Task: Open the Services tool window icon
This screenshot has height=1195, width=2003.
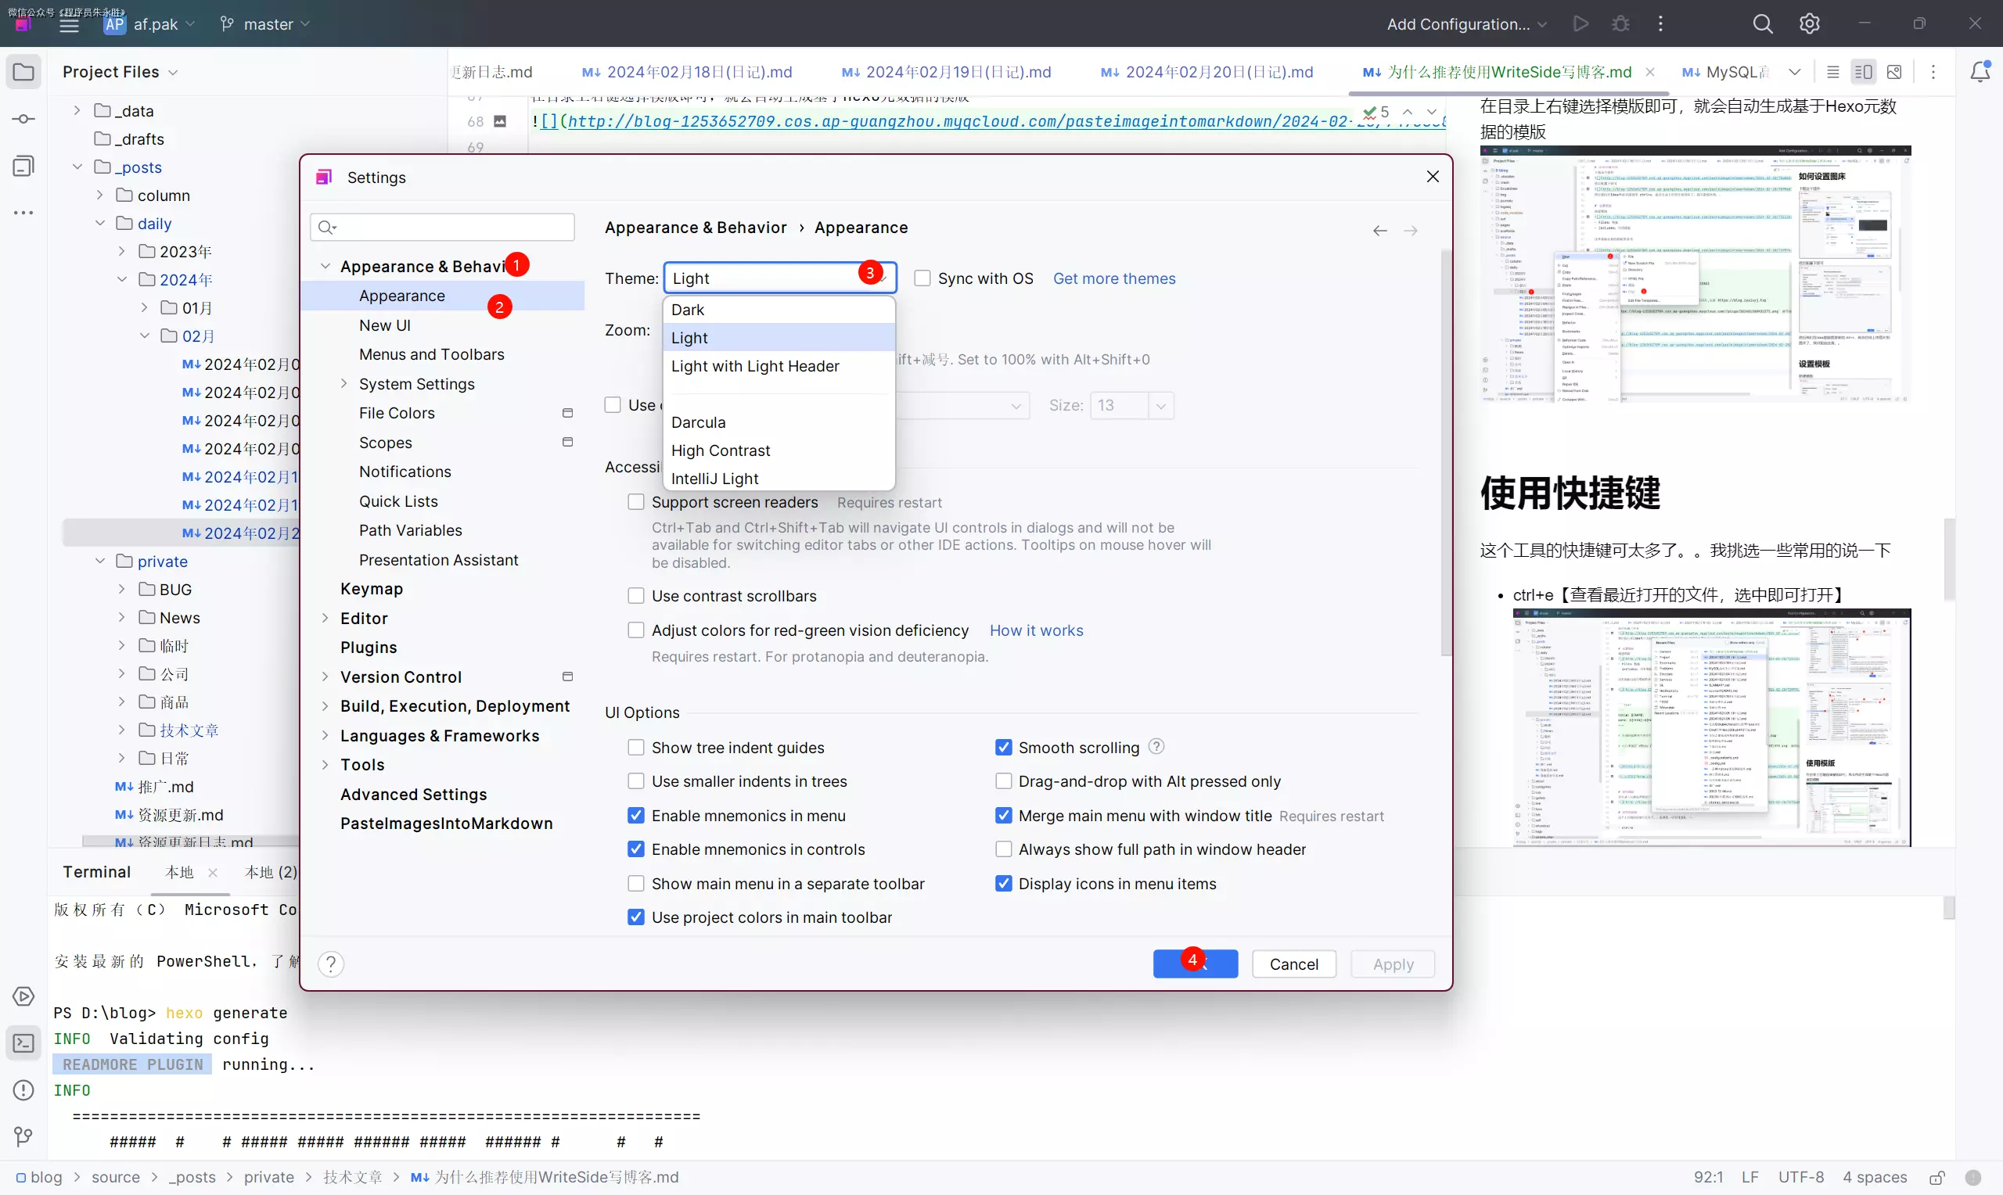Action: 23,996
